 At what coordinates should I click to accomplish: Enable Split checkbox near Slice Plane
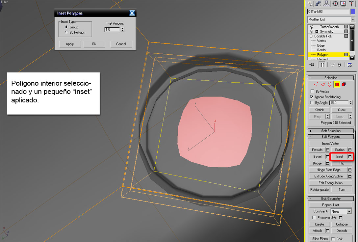point(333,239)
